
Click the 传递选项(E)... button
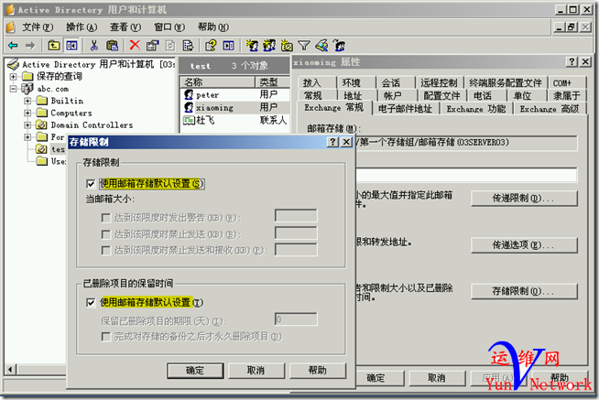point(524,245)
